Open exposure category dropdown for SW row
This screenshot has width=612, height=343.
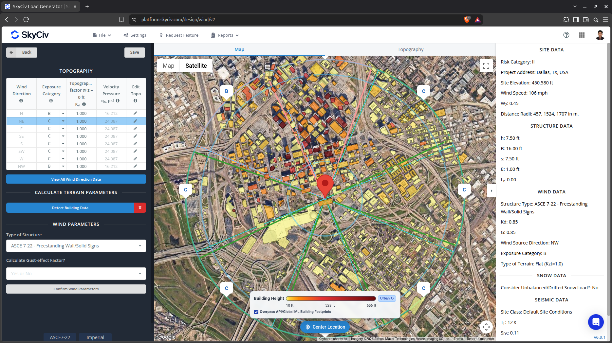click(63, 151)
